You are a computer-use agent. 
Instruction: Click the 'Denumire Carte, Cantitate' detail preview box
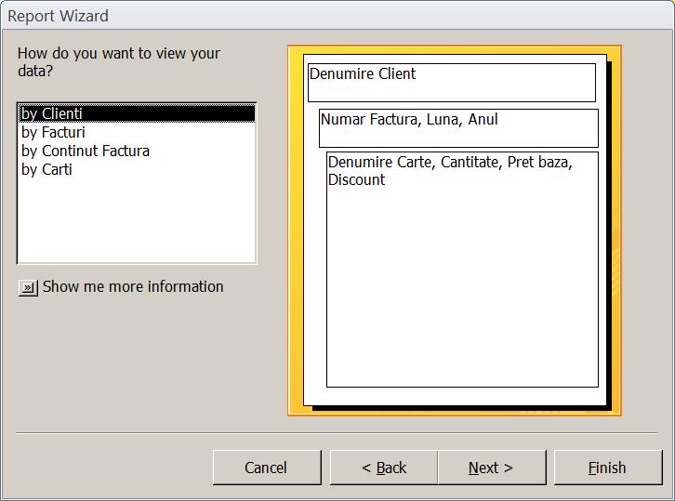coord(462,270)
